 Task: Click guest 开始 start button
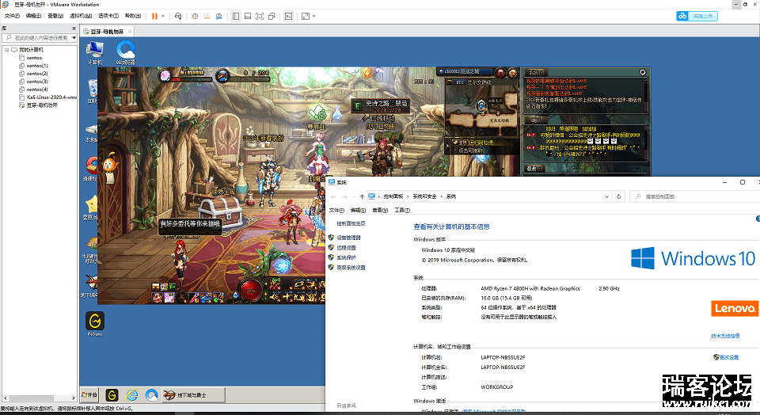coord(89,395)
